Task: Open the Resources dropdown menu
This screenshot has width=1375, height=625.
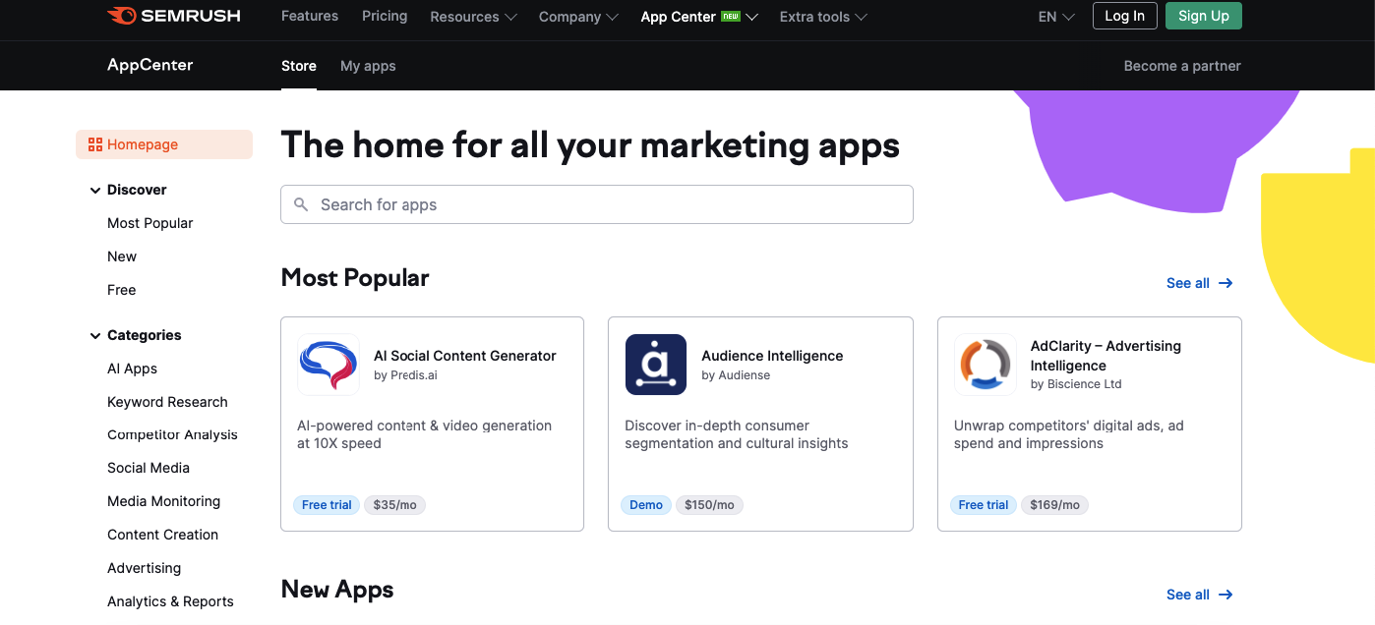Action: coord(473,17)
